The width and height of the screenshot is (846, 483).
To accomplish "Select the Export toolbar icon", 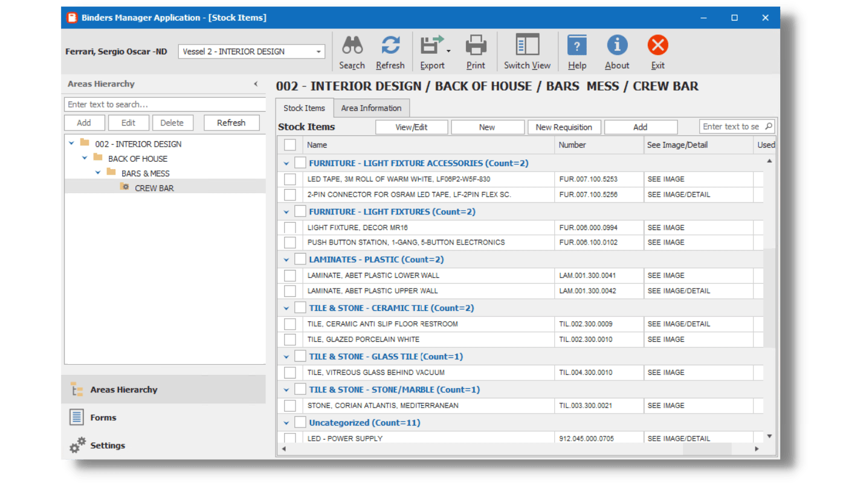I will (431, 51).
